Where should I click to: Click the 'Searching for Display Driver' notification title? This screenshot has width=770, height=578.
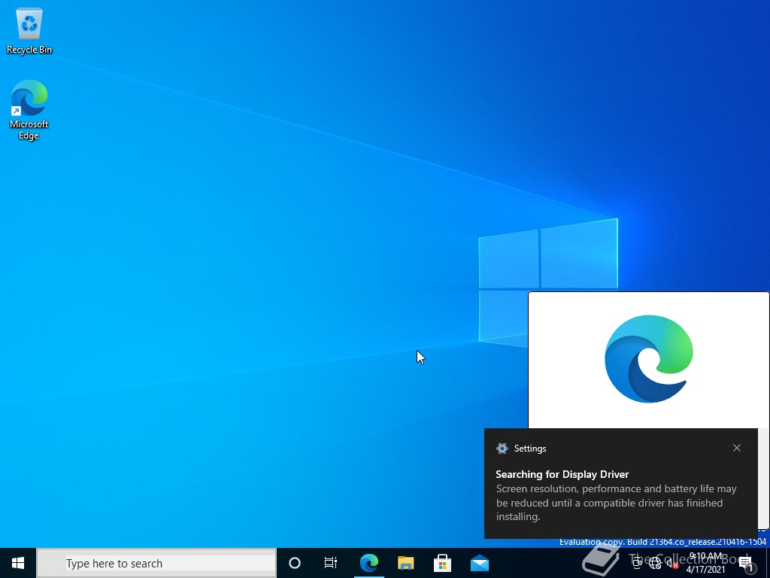(562, 474)
